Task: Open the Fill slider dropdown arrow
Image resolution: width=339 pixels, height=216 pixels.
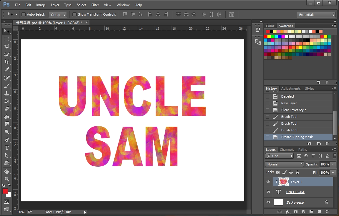Action: click(333, 173)
